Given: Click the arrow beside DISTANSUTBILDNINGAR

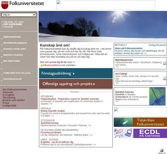Looking at the screenshot, I should click(x=2, y=45).
